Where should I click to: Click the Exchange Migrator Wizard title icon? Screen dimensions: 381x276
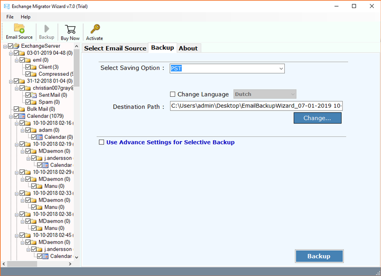pos(7,6)
